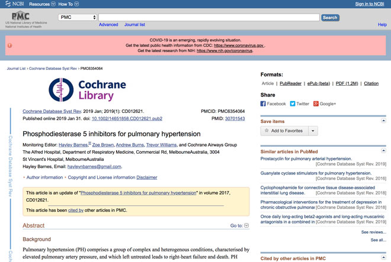Open the Journal list link
Viewport: 391px width, 262px height.
pyautogui.click(x=134, y=24)
